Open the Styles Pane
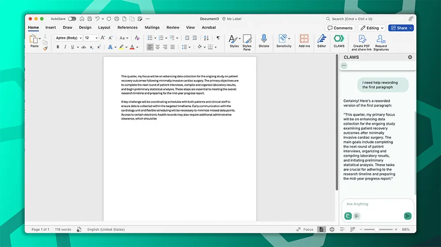This screenshot has width=441, height=247. 247,42
